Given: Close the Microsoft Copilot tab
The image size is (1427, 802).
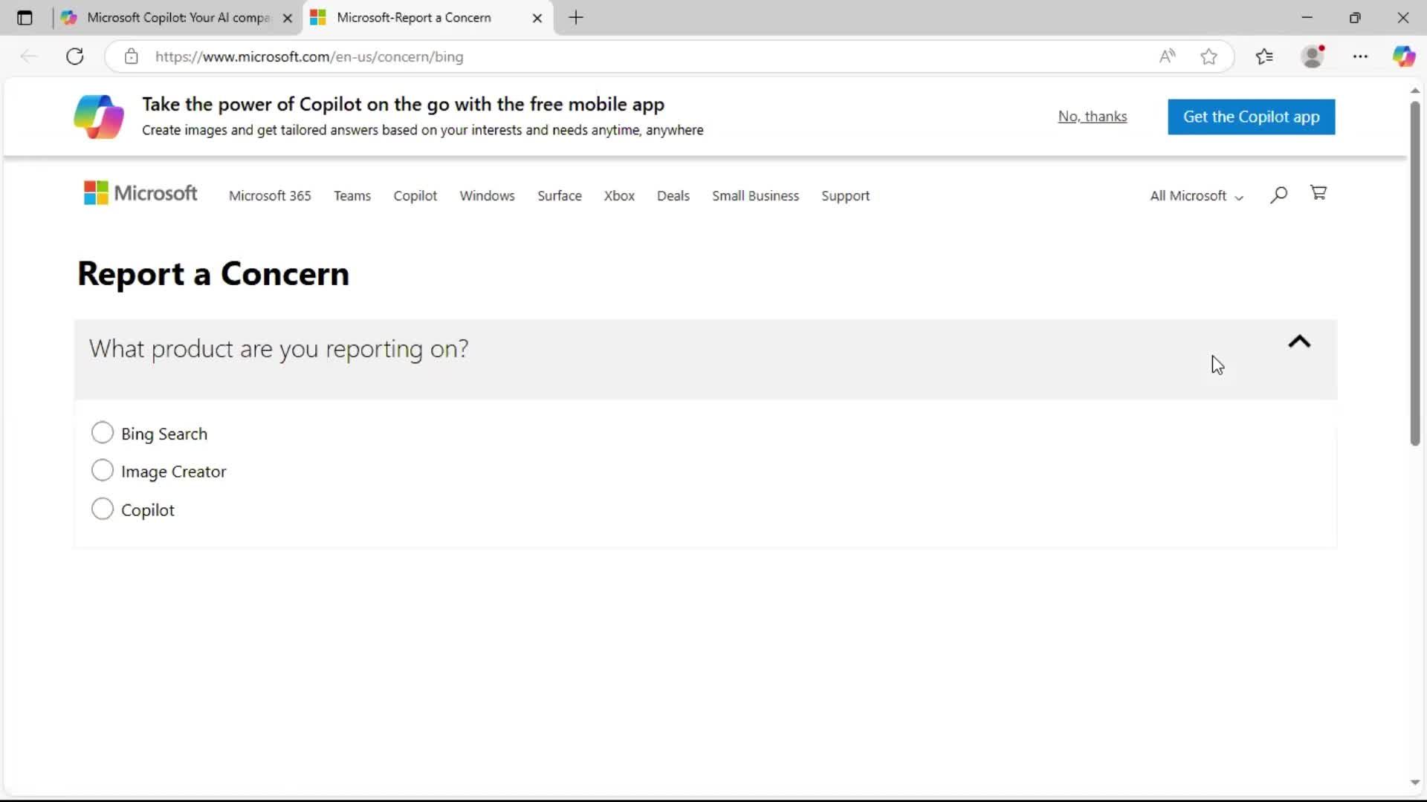Looking at the screenshot, I should pyautogui.click(x=288, y=18).
